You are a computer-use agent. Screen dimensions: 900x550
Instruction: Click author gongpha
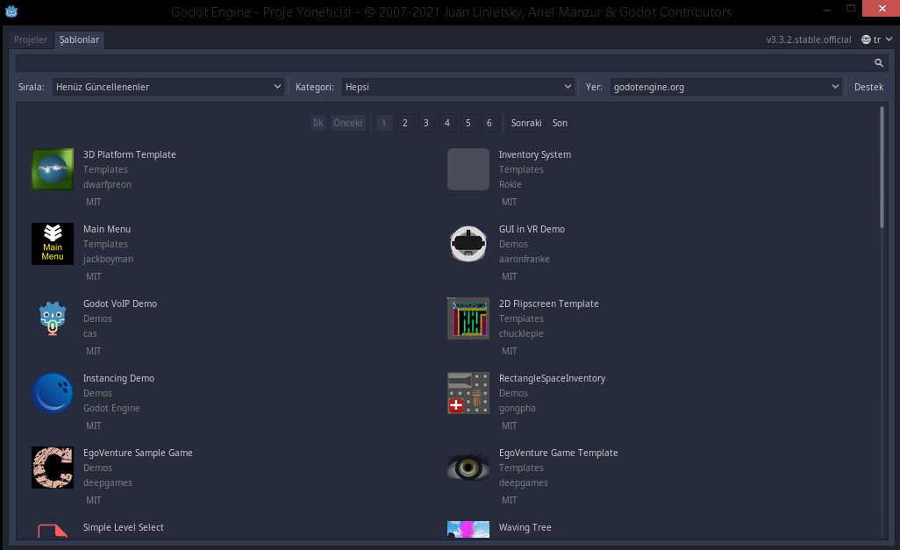click(518, 408)
